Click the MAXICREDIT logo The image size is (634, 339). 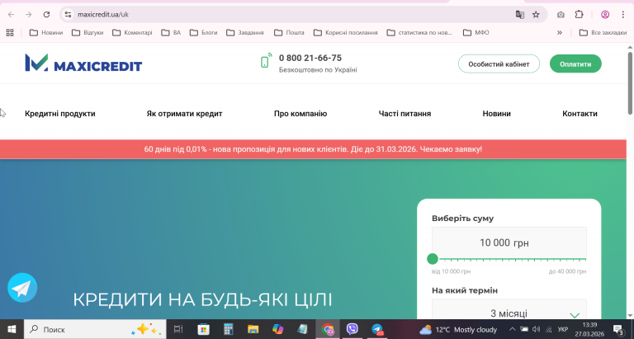coord(83,64)
